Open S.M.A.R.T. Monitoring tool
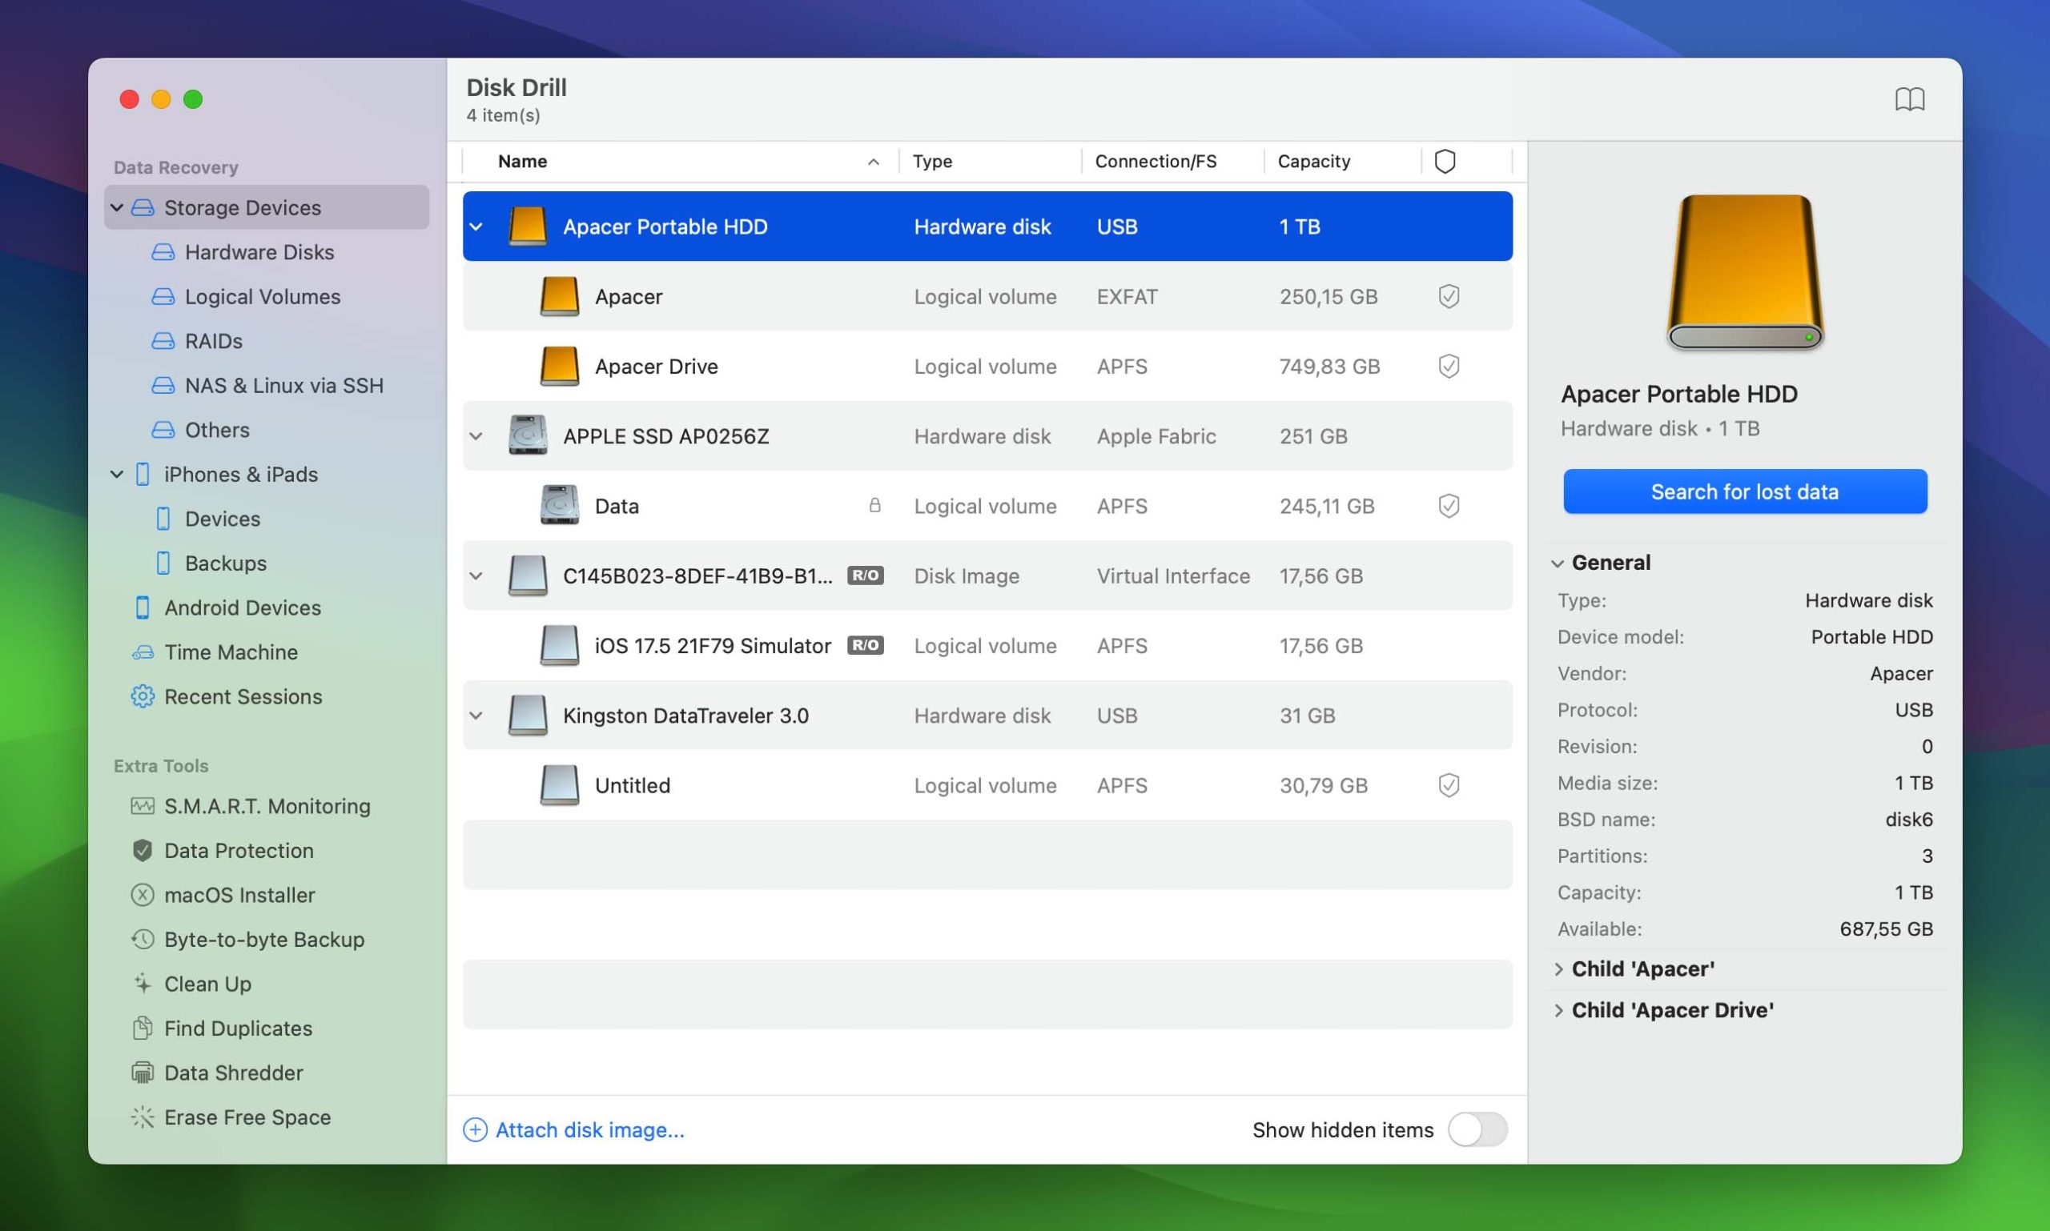Screen dimensions: 2050x1231 pyautogui.click(x=267, y=805)
